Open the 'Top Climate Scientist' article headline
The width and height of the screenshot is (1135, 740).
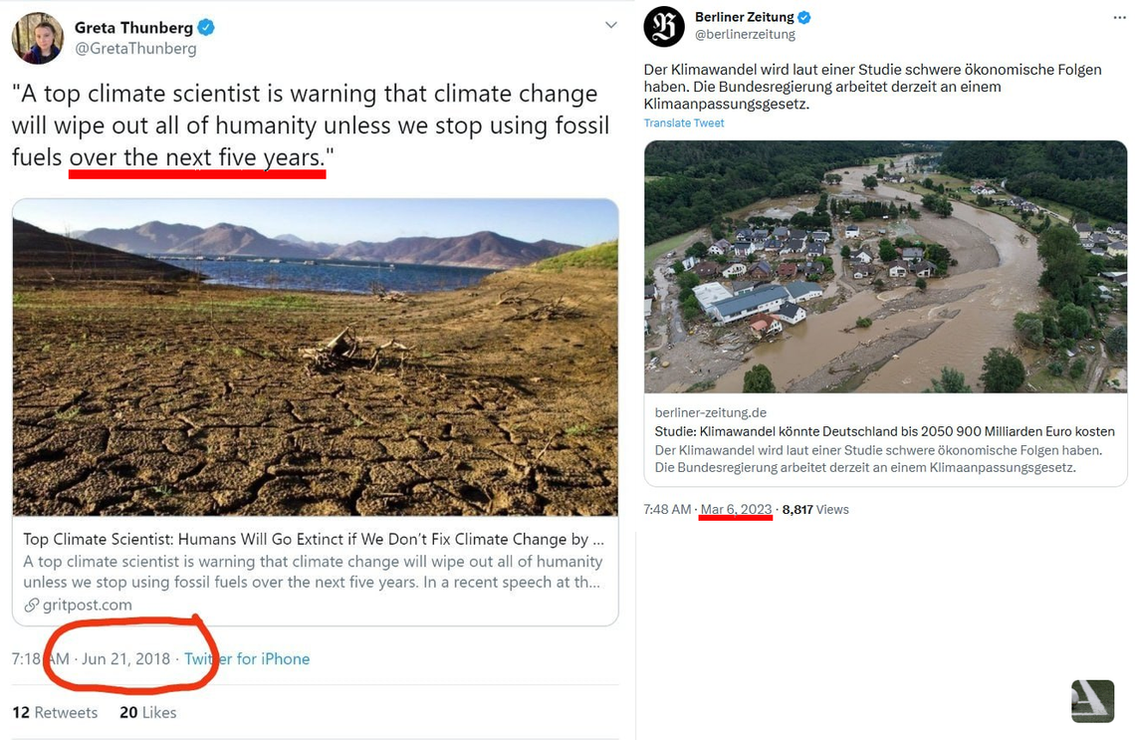pos(313,539)
